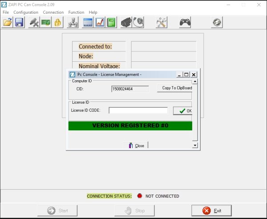Click the network nodes connection icon

click(x=73, y=22)
